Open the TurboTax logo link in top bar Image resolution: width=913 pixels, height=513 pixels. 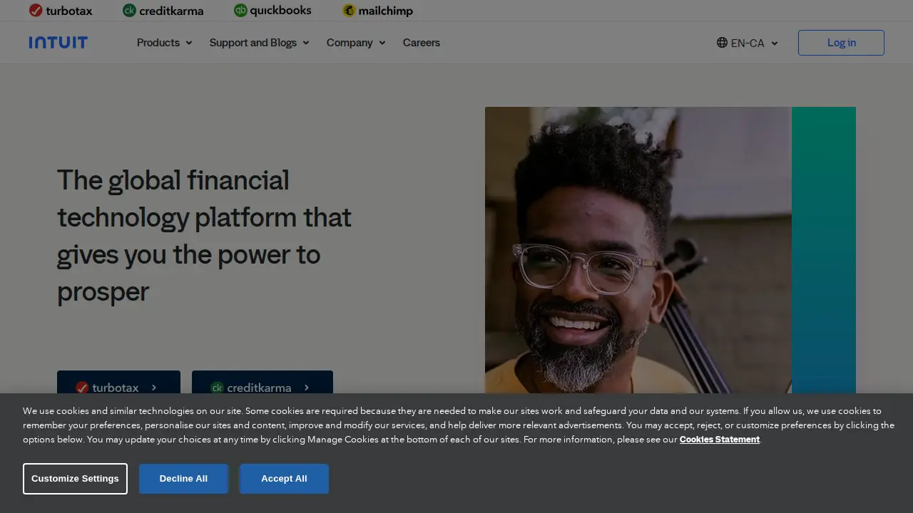click(x=61, y=11)
